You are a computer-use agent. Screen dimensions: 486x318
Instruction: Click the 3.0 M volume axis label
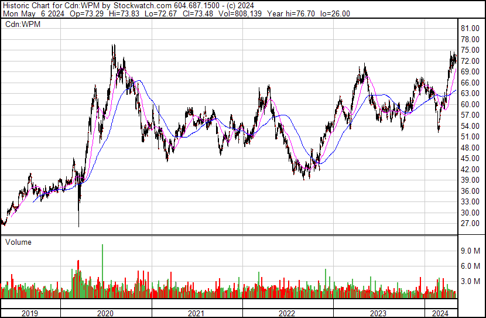(x=470, y=281)
